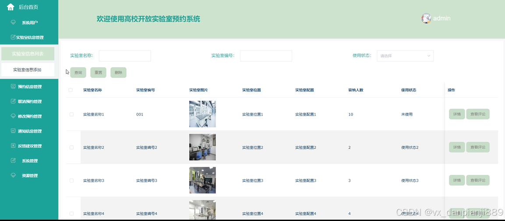Expand the 预约信息管理 menu
Screen dimensions: 505x221
point(29,87)
